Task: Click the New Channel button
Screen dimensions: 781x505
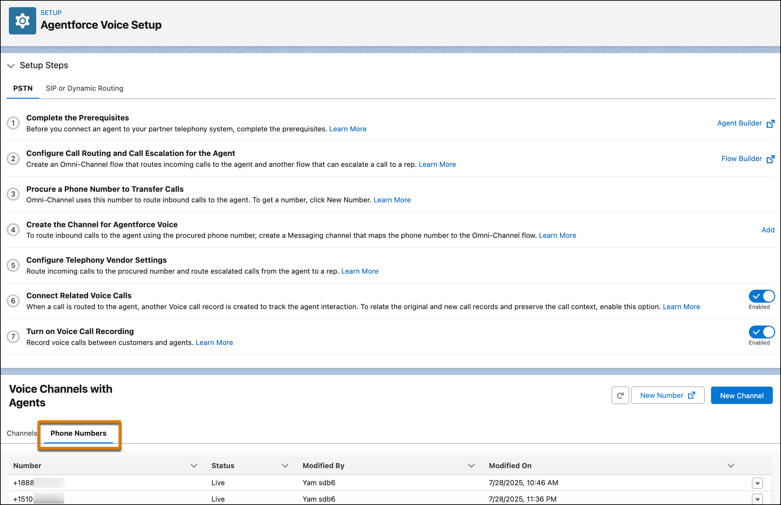Action: pos(742,395)
